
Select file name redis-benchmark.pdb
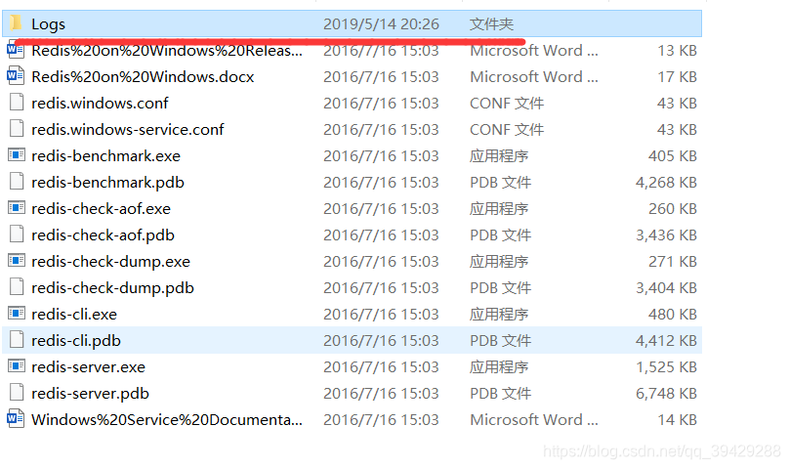pos(107,182)
